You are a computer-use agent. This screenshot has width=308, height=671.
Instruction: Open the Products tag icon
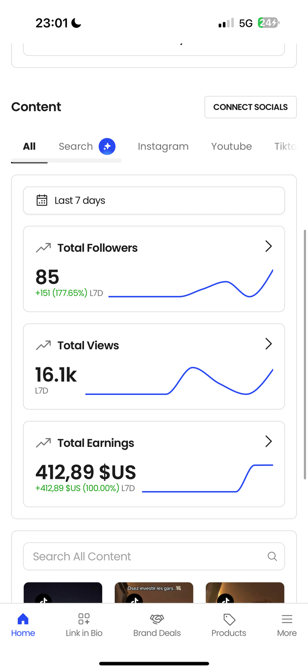tap(229, 619)
